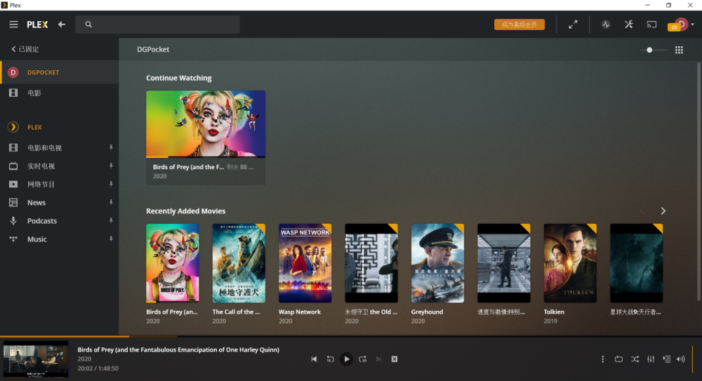Click the orange premium membership button

[519, 24]
